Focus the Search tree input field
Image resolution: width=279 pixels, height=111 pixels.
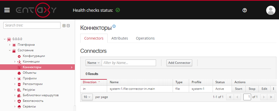click(32, 25)
